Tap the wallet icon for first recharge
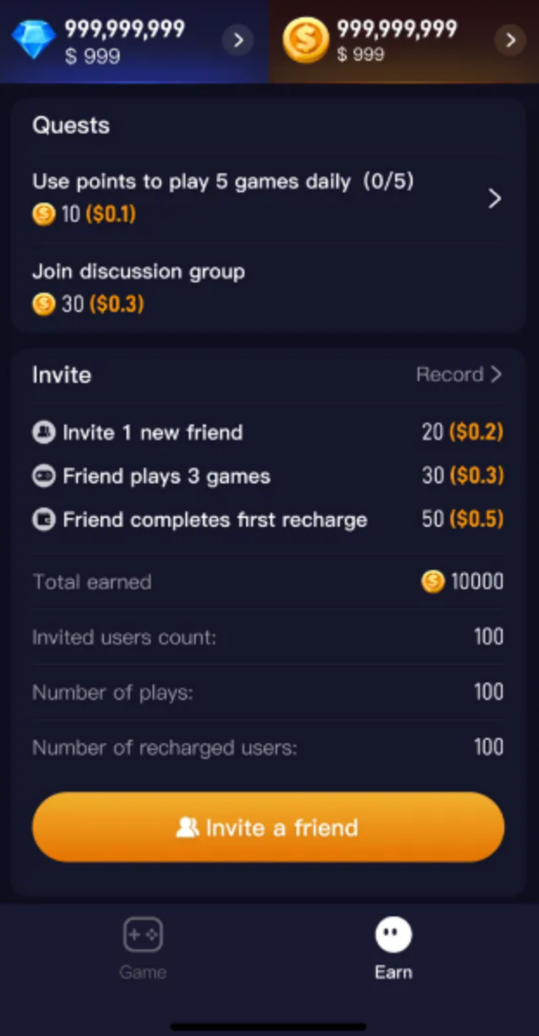 tap(43, 521)
